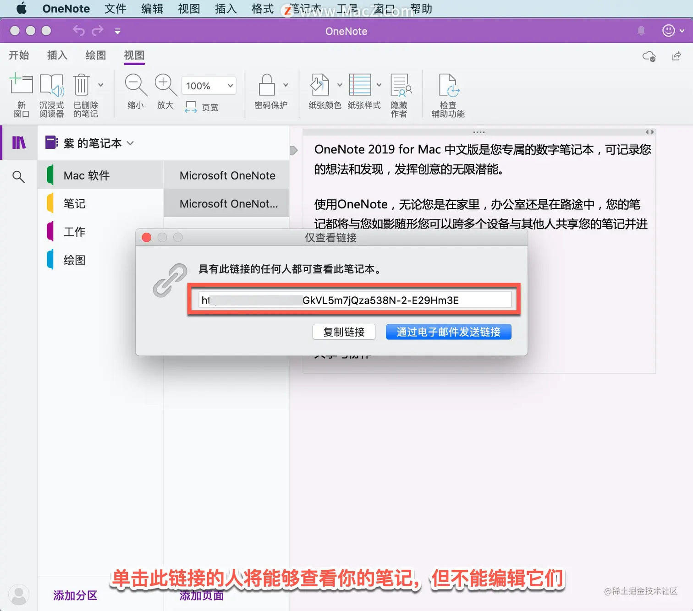693x611 pixels.
Task: Switch to the 插入 ribbon tab
Action: click(x=57, y=55)
